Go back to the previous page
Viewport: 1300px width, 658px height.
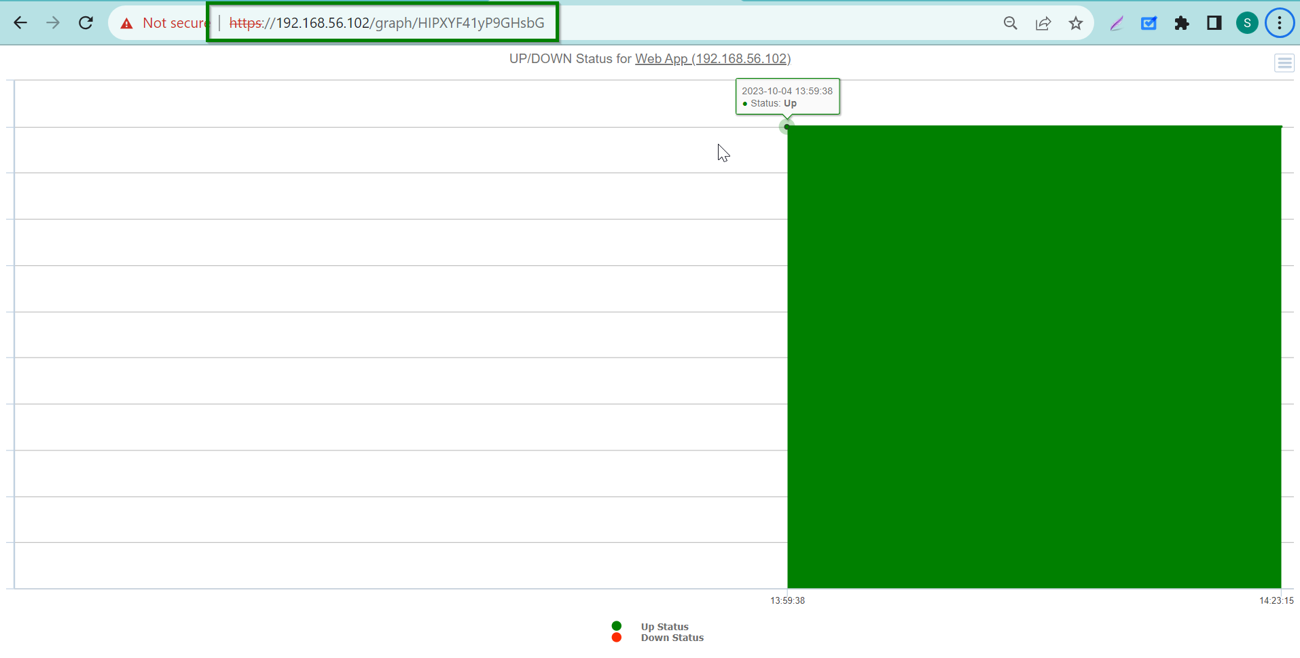tap(20, 23)
